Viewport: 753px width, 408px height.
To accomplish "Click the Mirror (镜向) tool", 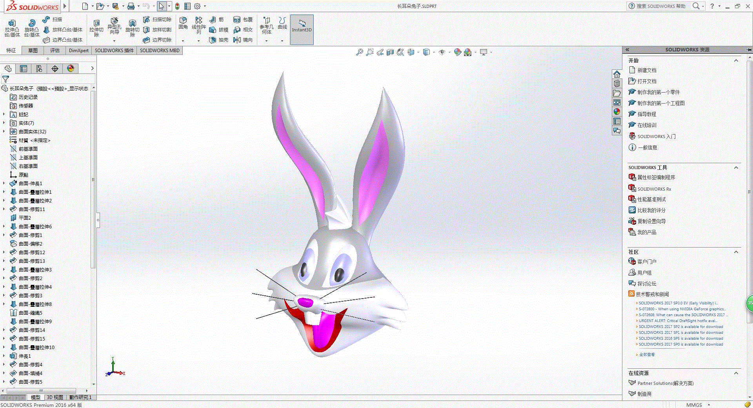I will (243, 40).
